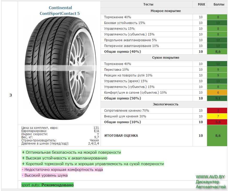Select "Управляемость (время) 15%" row label
Image resolution: width=229 pixels, height=191 pixels.
126,81
